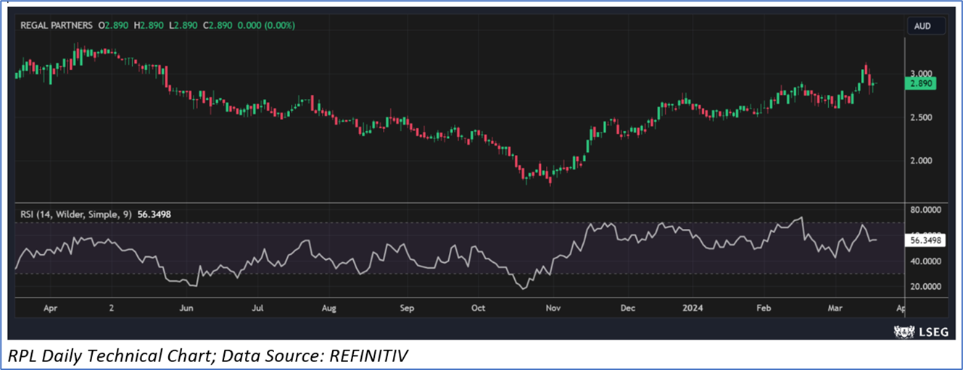
Task: Click the REGAL PARTNERS symbol title
Action: (x=55, y=25)
